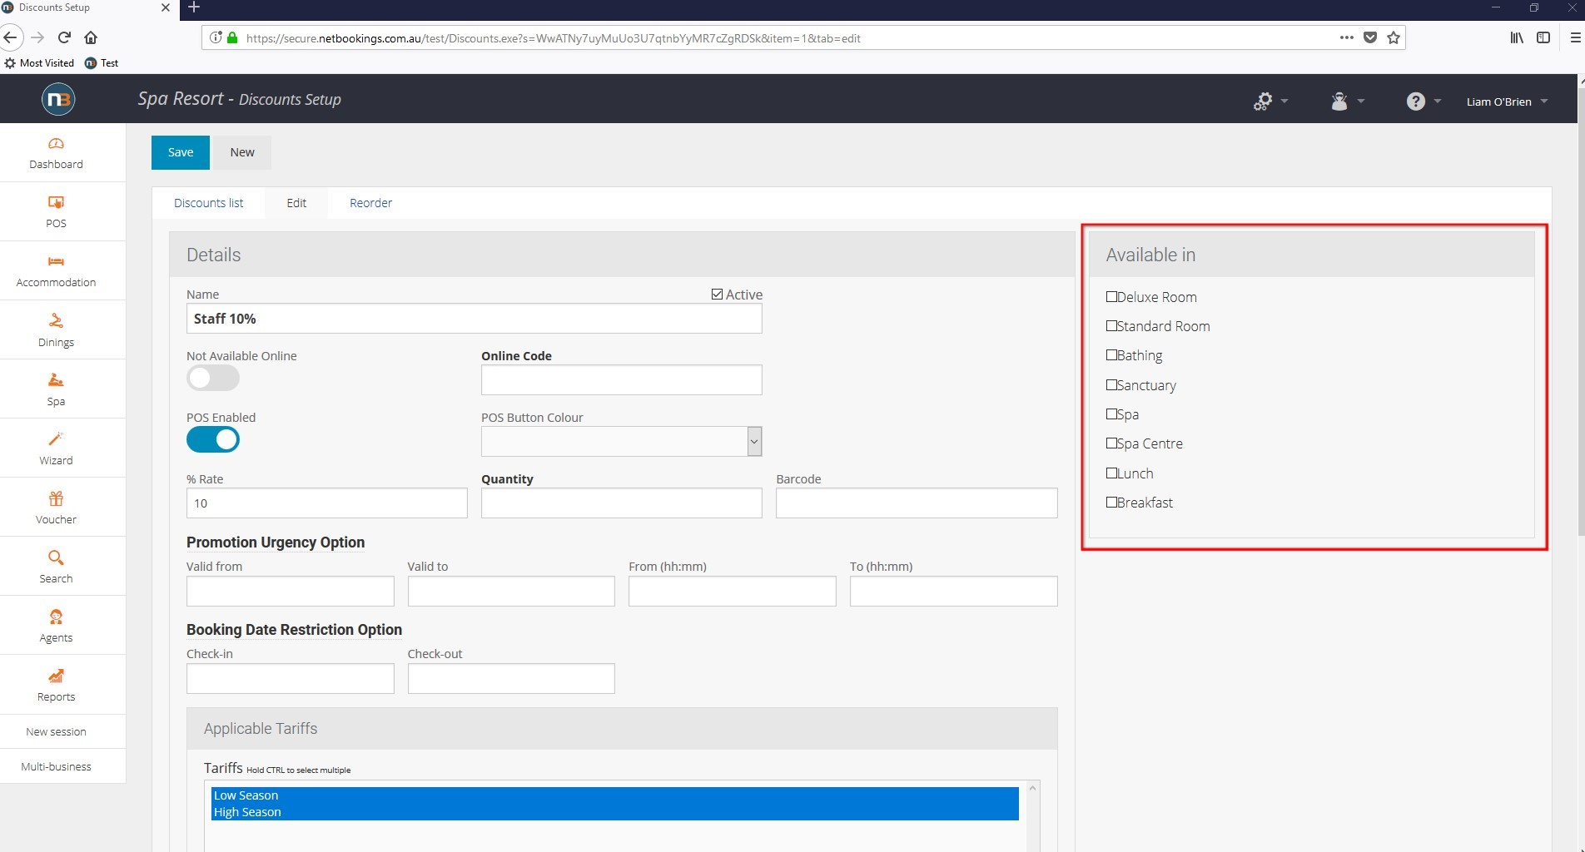
Task: Open the Reports chart icon
Action: pos(56,676)
